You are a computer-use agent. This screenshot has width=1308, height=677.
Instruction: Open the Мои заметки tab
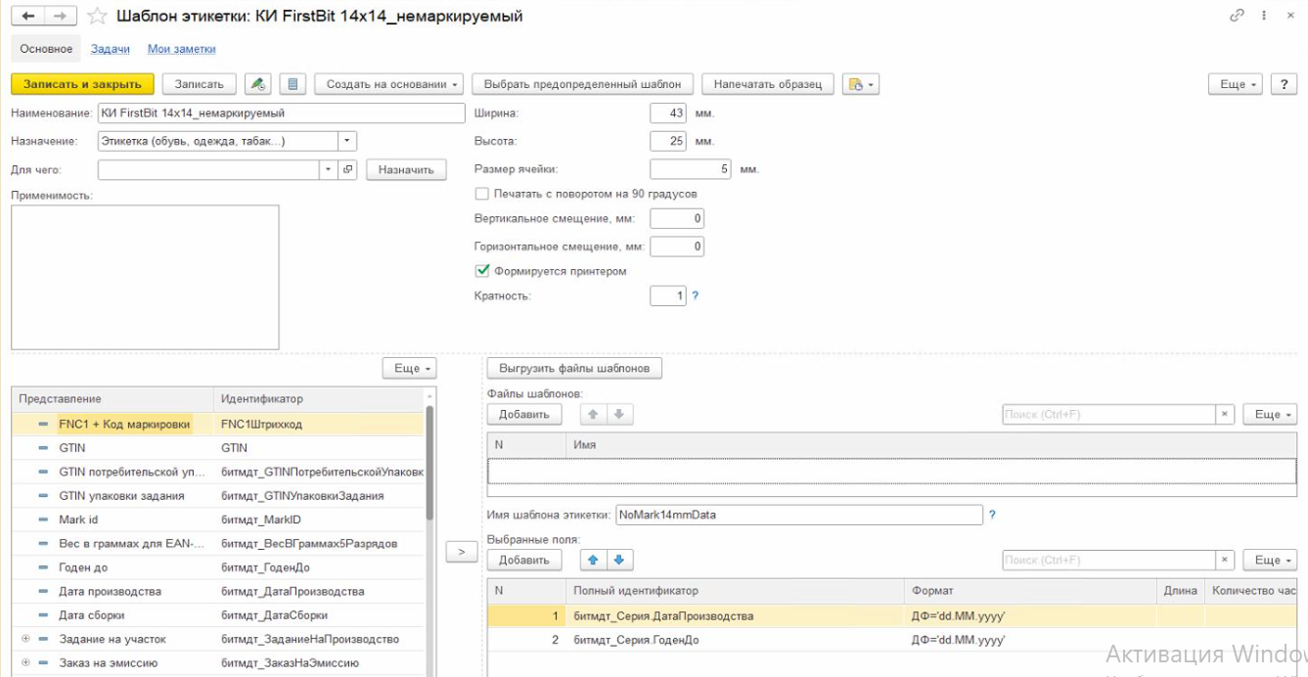[181, 49]
